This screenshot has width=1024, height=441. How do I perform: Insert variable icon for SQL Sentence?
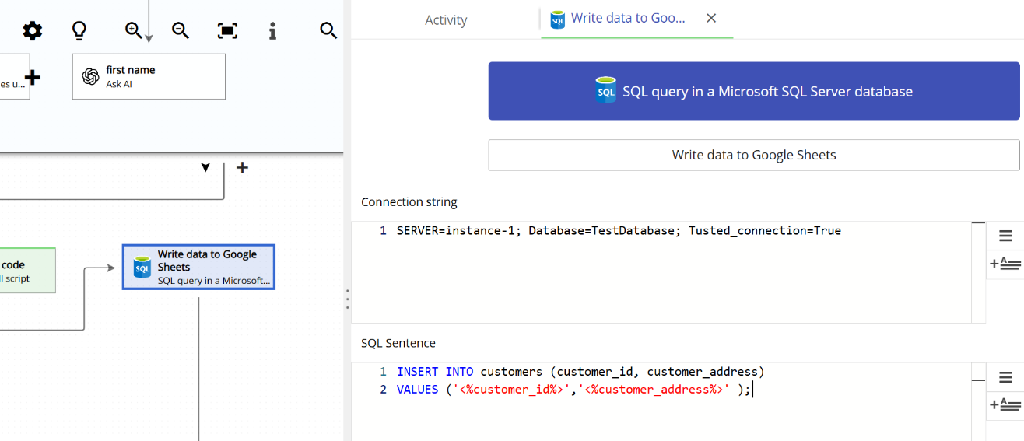tap(1005, 404)
